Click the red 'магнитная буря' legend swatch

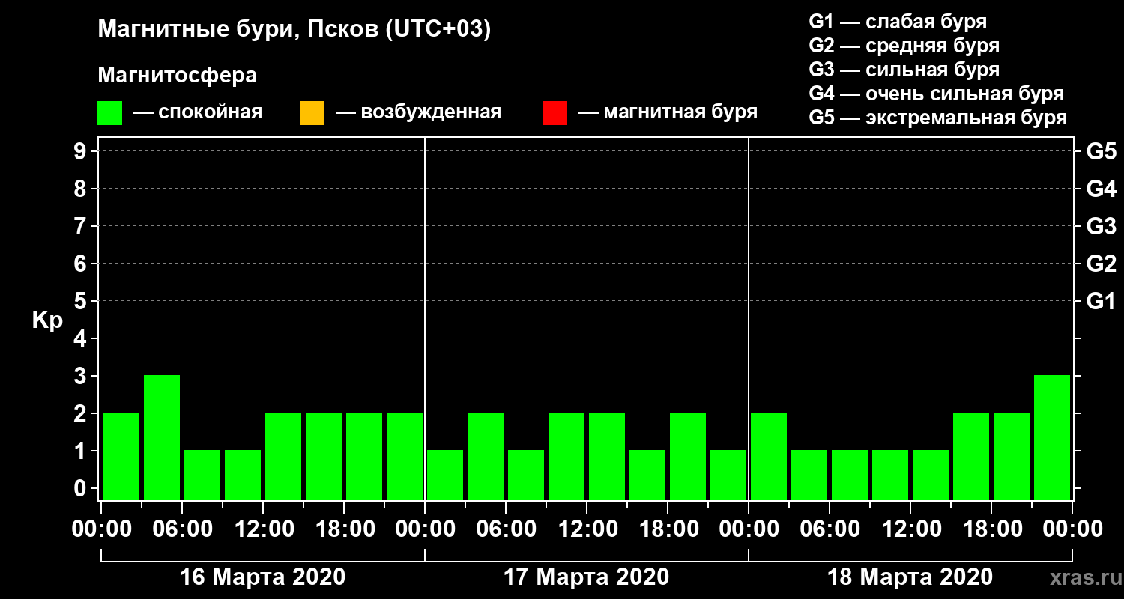[555, 113]
